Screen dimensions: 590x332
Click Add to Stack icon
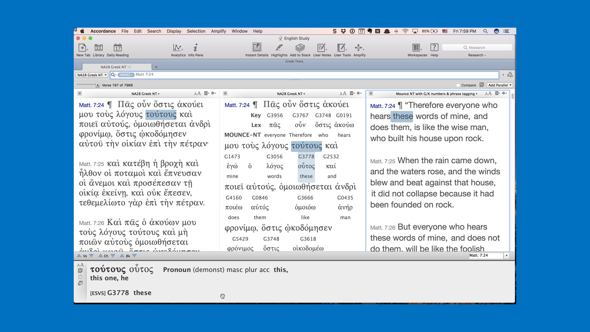[300, 48]
